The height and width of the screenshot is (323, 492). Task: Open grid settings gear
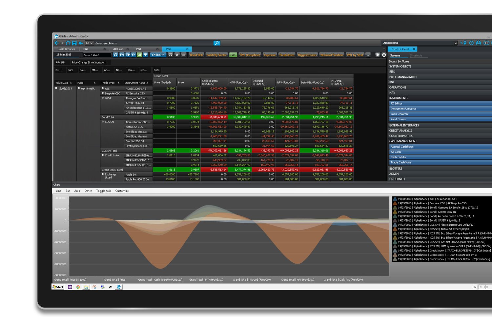click(384, 55)
